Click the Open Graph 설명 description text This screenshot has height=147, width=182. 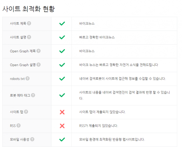click(x=119, y=65)
